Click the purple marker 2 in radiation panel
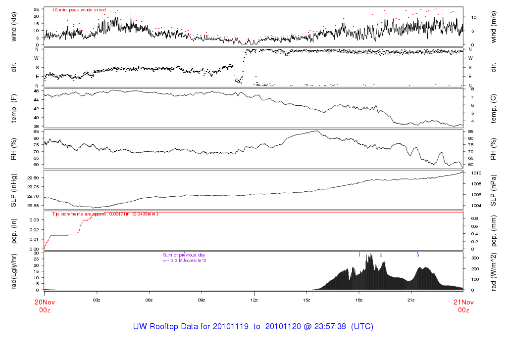507x346 pixels. pos(381,255)
